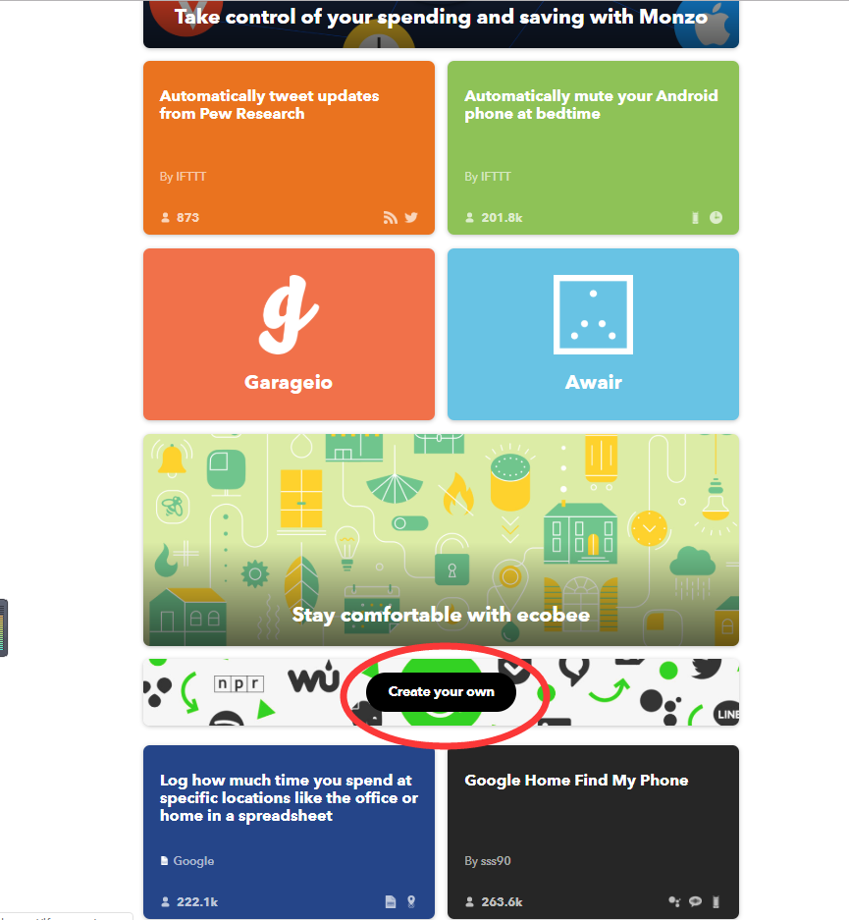
Task: Open the mute Android phone at bedtime applet
Action: point(593,148)
